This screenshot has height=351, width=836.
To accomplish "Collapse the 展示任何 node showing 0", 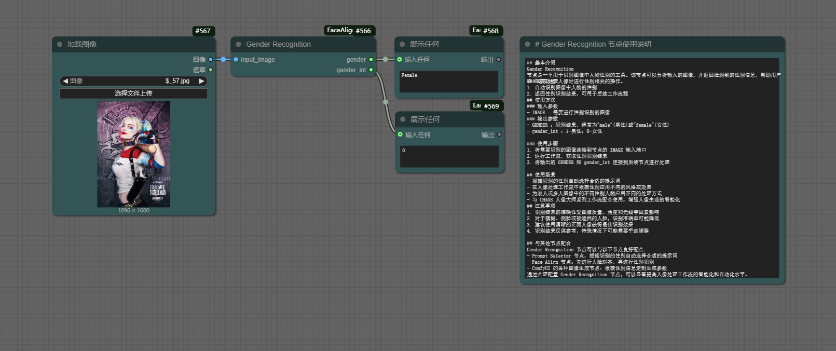I will coord(403,119).
